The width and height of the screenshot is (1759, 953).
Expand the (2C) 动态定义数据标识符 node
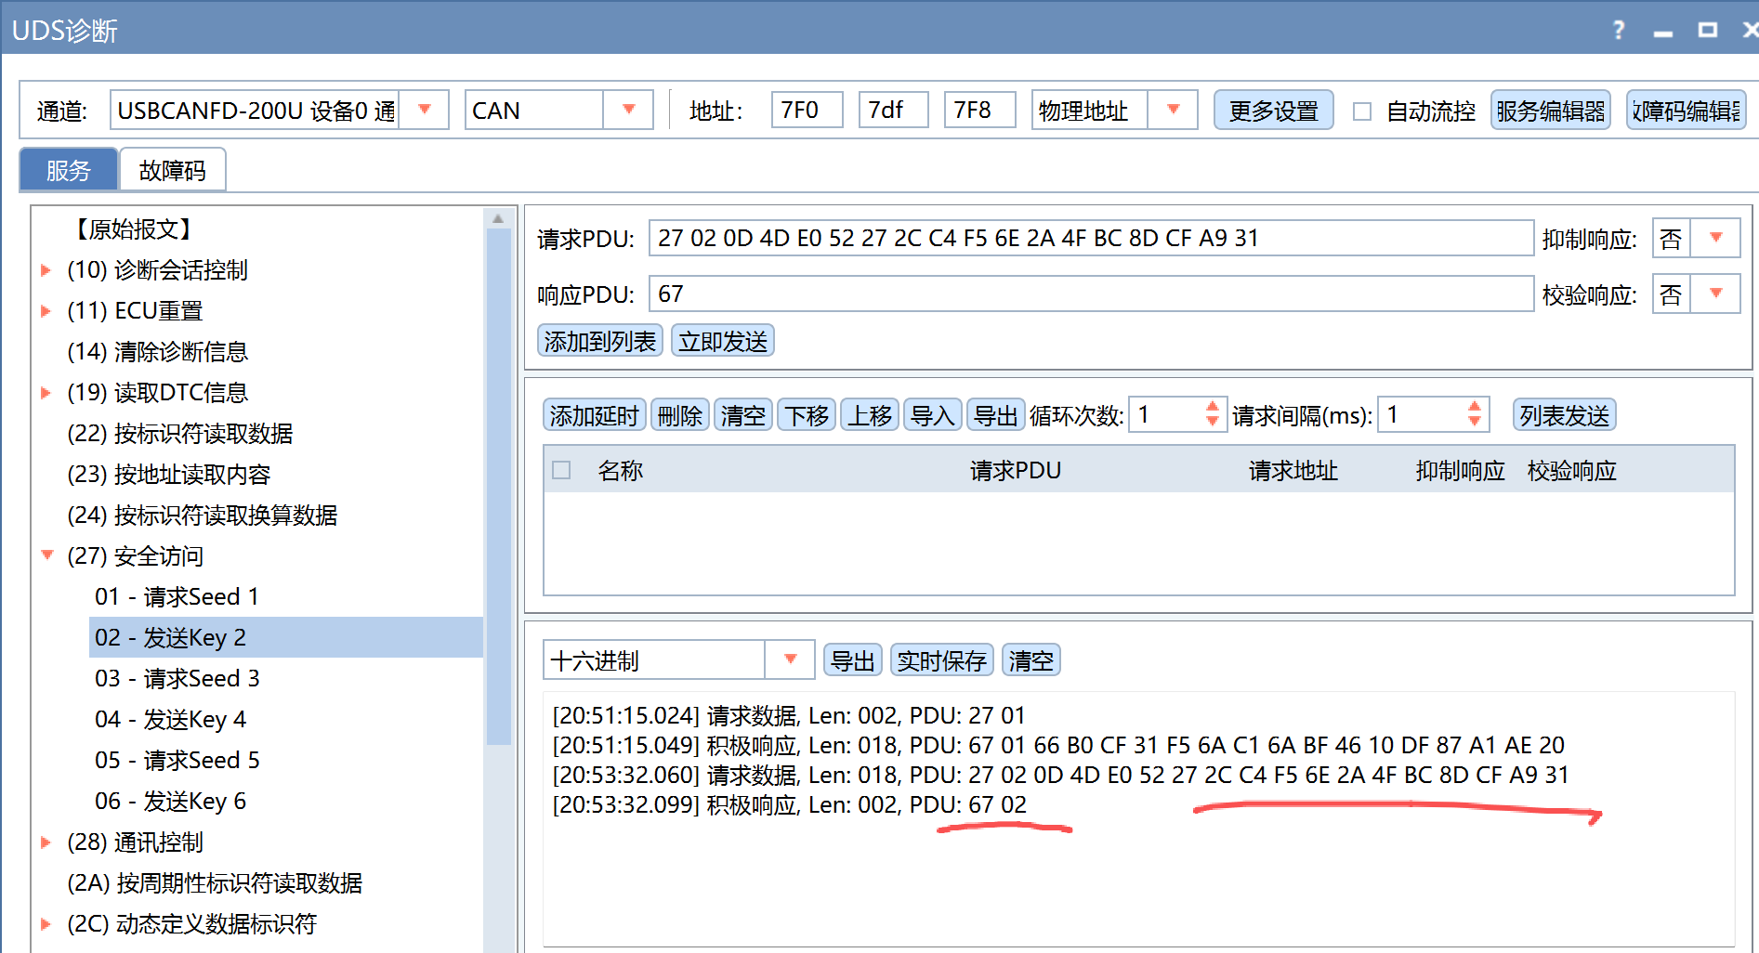pos(46,924)
